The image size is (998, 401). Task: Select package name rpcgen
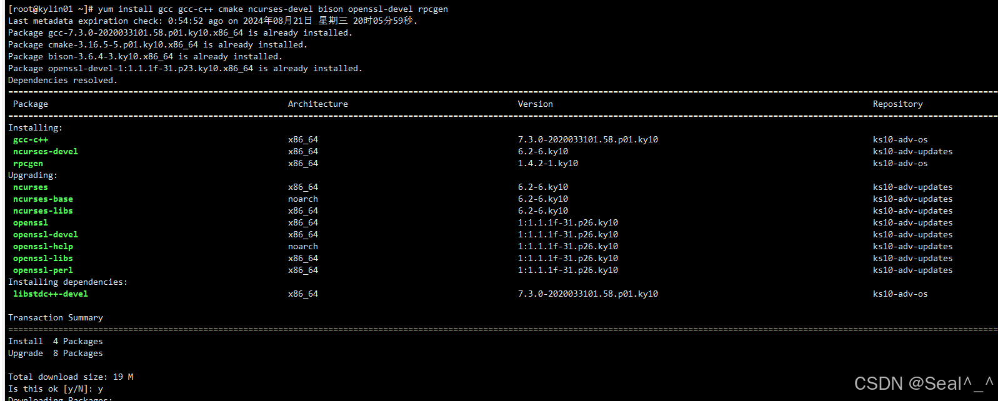point(28,164)
